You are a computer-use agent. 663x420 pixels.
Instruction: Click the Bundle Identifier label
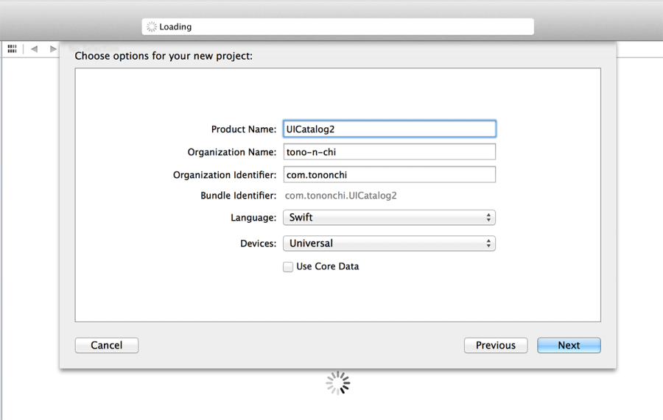pyautogui.click(x=238, y=196)
